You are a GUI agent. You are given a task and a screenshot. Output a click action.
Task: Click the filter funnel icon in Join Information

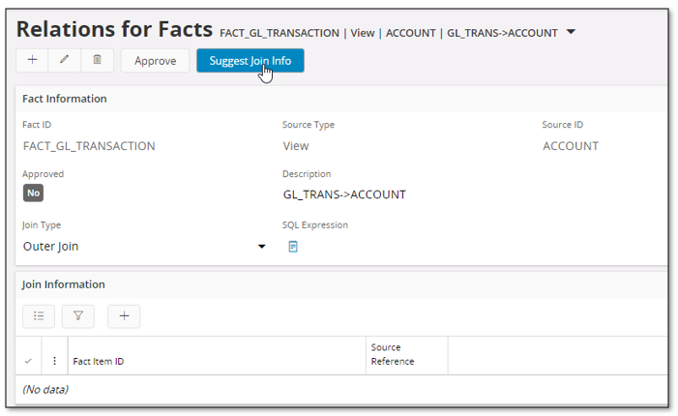point(78,315)
